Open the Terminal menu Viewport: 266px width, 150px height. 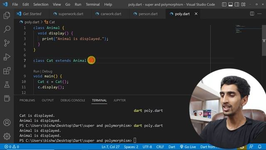[x=93, y=5]
